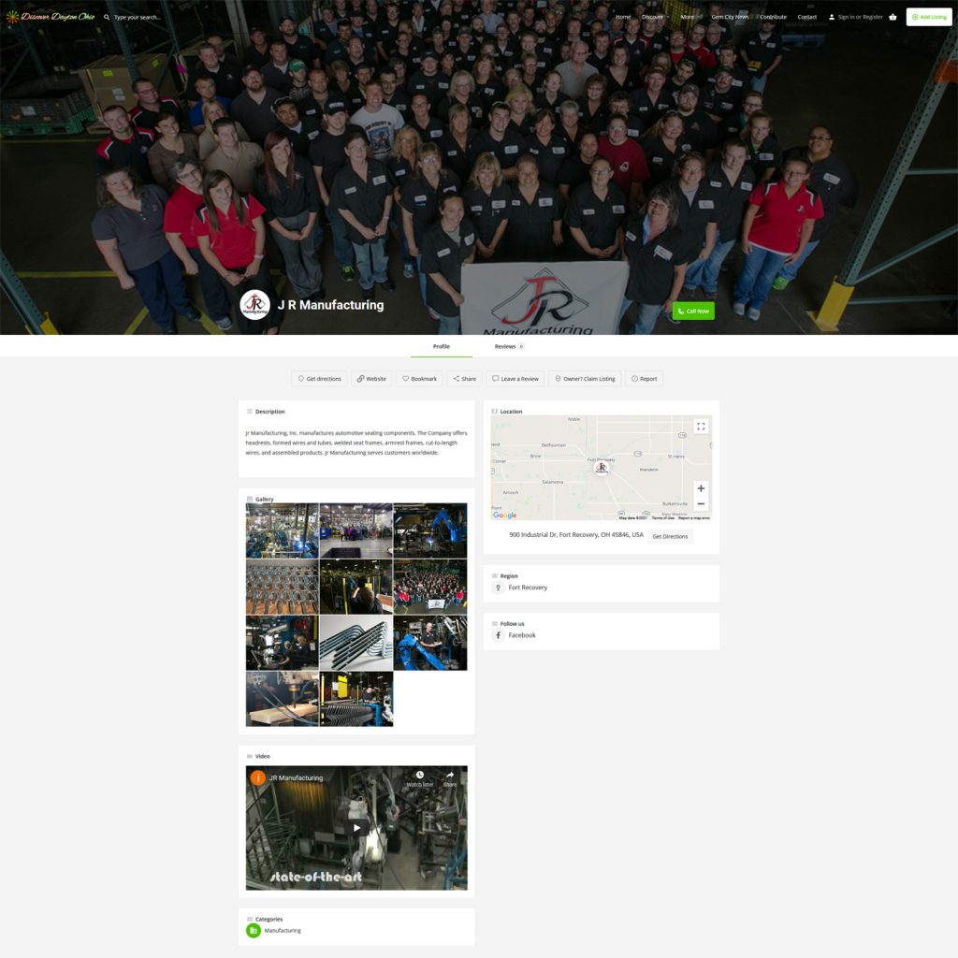Screen dimensions: 958x958
Task: Open gallery photo of blue robotic welder
Action: [x=430, y=530]
